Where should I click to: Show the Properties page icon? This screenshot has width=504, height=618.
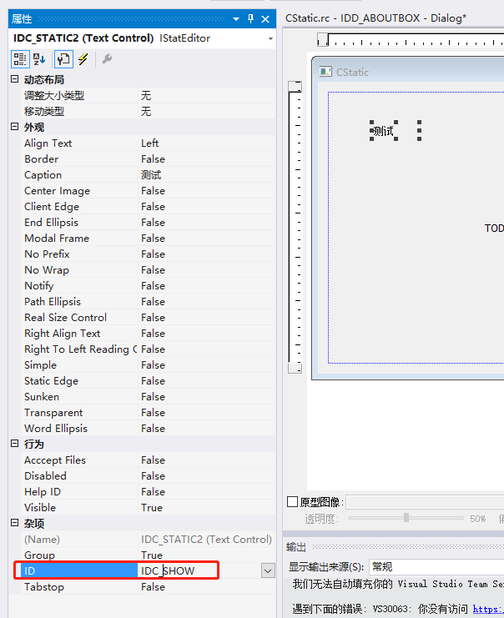tap(63, 59)
